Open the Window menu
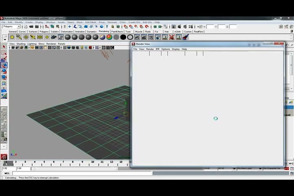 (x=51, y=22)
